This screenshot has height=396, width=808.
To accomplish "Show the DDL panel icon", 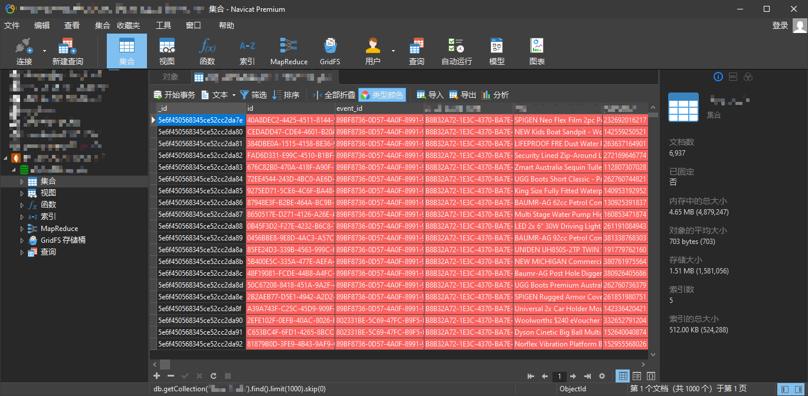I will tap(733, 77).
